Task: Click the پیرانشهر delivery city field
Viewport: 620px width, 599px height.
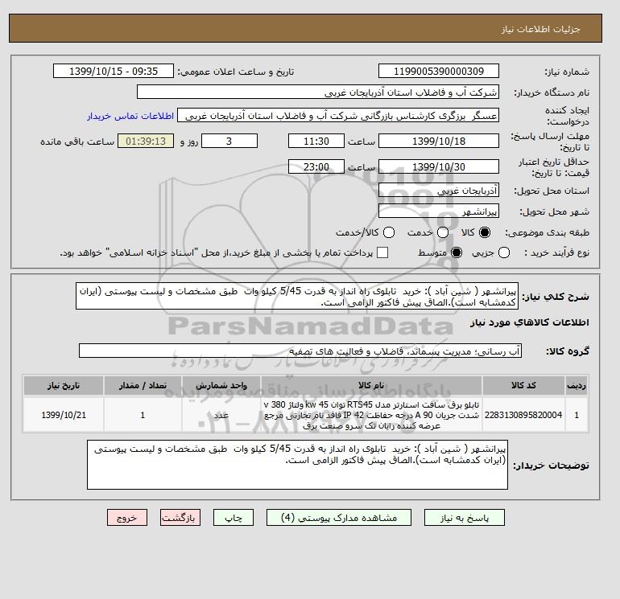Action: 439,211
